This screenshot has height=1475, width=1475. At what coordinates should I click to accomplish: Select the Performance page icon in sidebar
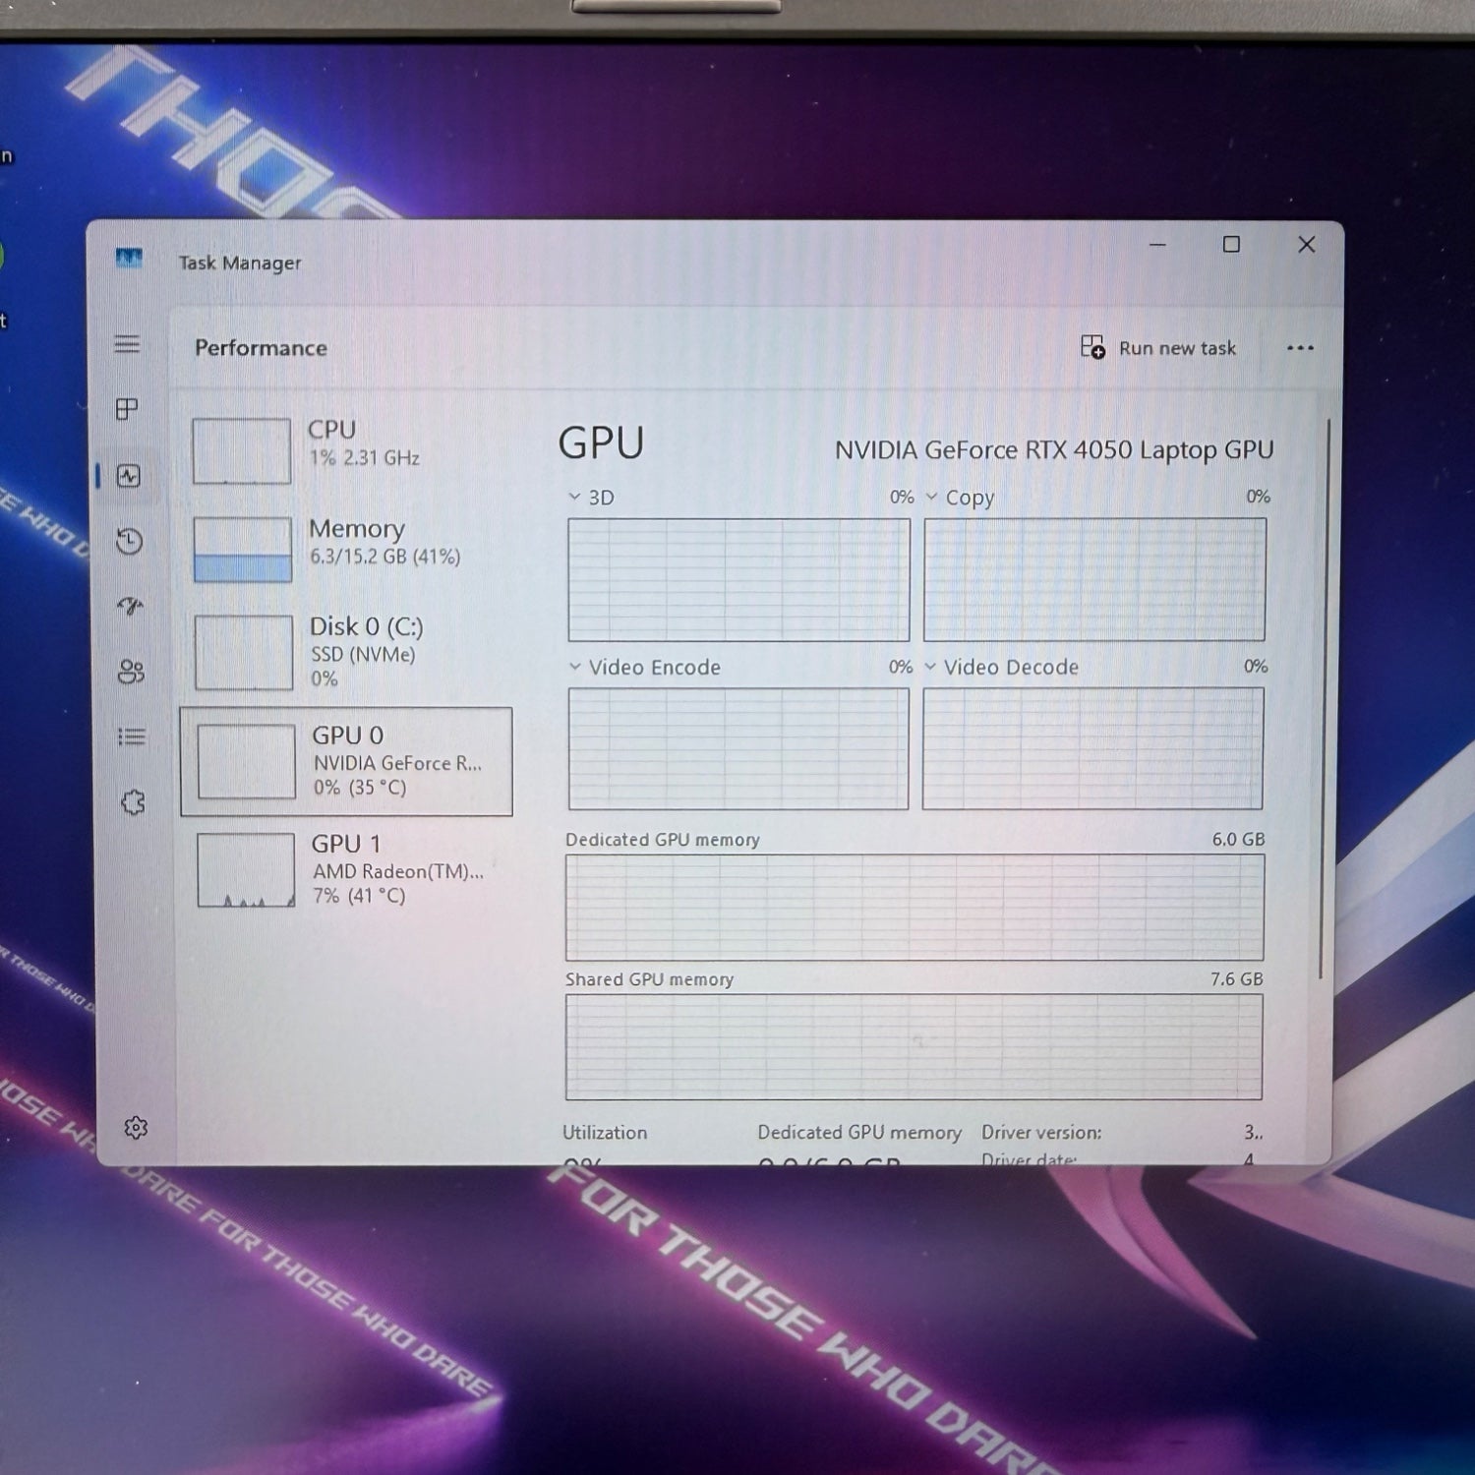point(129,477)
